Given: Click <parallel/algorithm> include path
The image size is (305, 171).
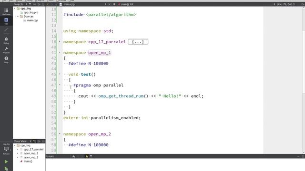Looking at the screenshot, I should click(111, 15).
